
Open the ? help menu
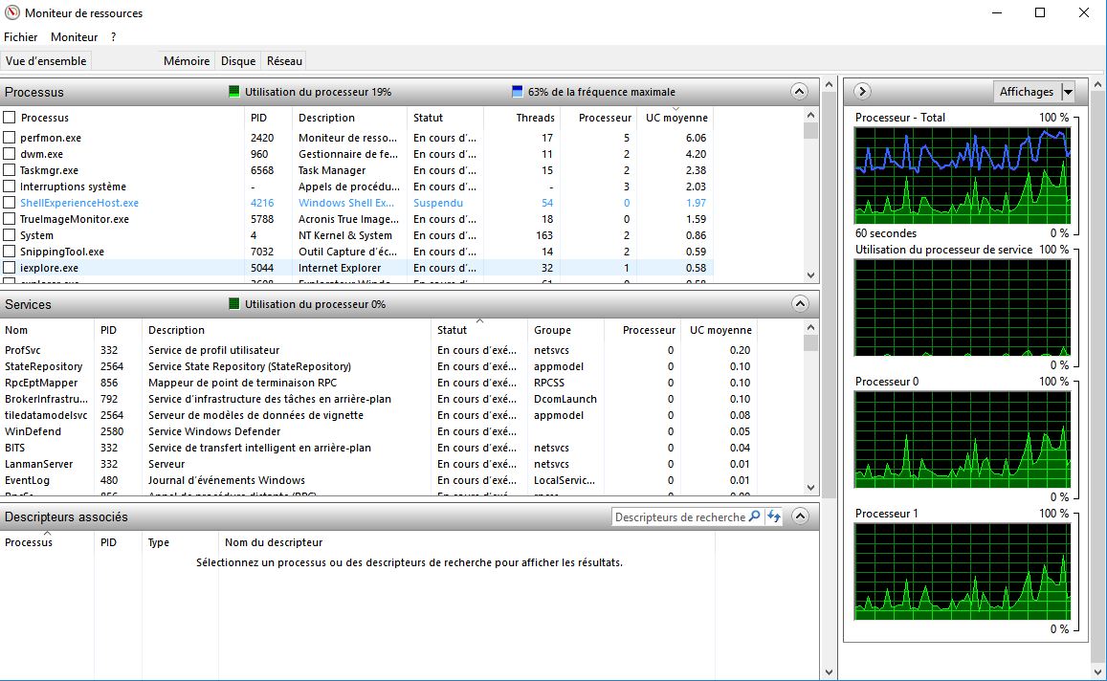(113, 36)
